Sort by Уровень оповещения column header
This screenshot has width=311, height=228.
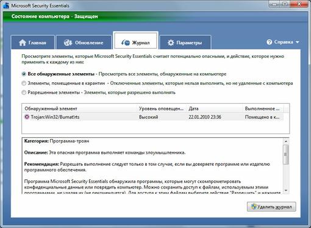(x=162, y=109)
